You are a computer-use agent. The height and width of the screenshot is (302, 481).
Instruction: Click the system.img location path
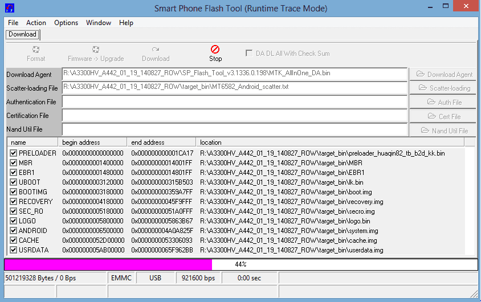(289, 231)
